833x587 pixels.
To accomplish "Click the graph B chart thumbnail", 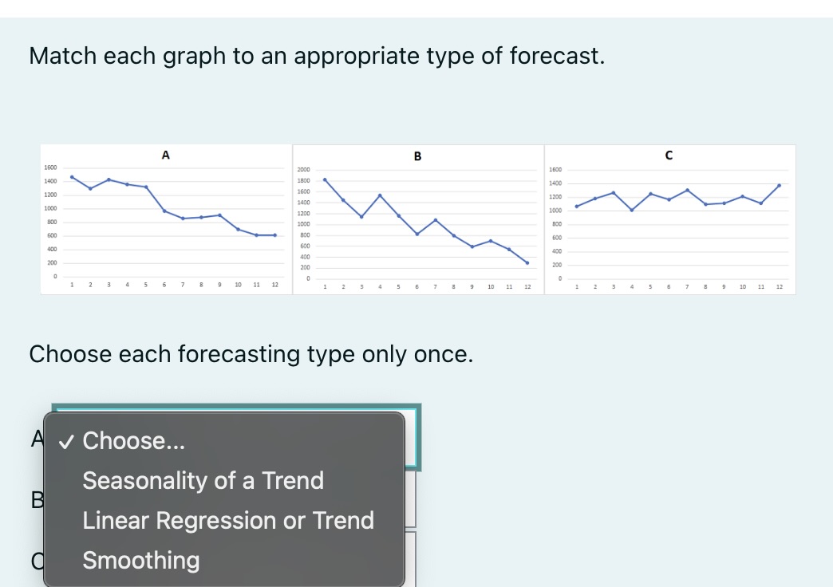I will (417, 219).
